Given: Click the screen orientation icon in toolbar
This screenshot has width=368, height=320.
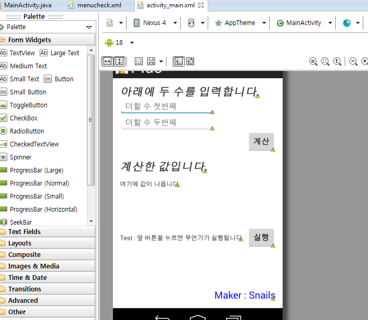Looking at the screenshot, I should [x=192, y=23].
